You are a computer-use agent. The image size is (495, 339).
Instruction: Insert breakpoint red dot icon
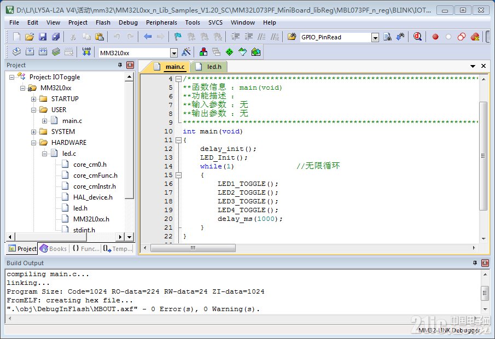point(435,37)
